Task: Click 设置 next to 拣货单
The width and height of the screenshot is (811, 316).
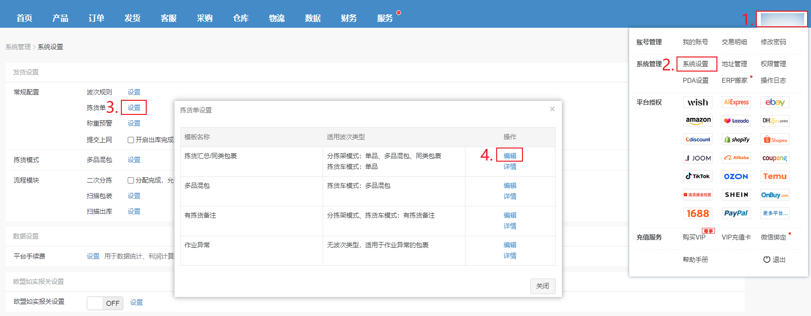Action: point(134,108)
